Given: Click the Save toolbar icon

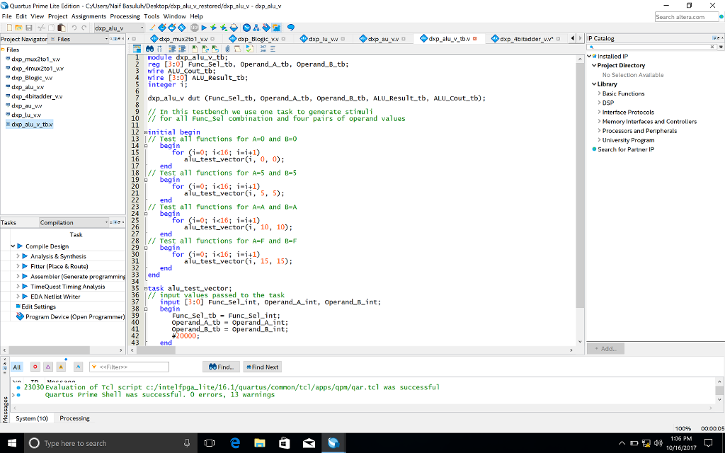Looking at the screenshot, I should (x=28, y=28).
